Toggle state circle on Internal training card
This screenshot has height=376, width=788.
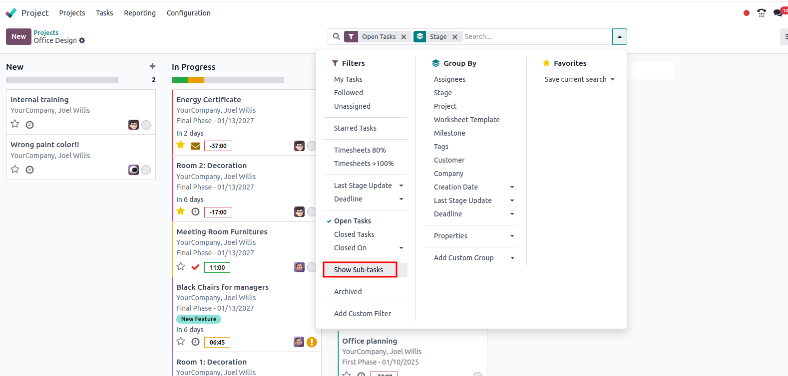click(146, 125)
